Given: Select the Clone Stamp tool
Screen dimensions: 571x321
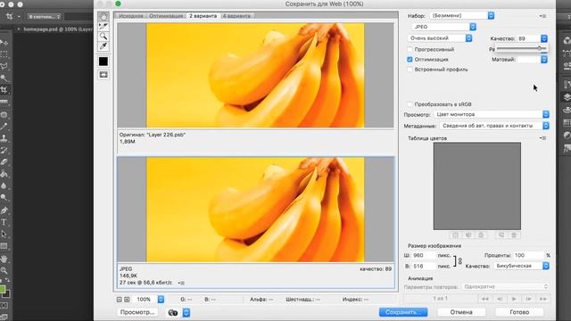Looking at the screenshot, I should coord(4,138).
